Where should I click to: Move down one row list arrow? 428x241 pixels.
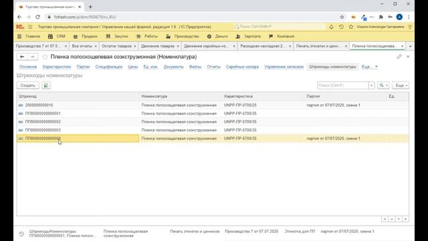[x=399, y=219]
